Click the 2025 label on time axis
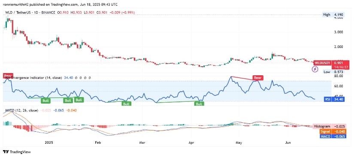Screen dimensions: 354x157 click(49, 142)
